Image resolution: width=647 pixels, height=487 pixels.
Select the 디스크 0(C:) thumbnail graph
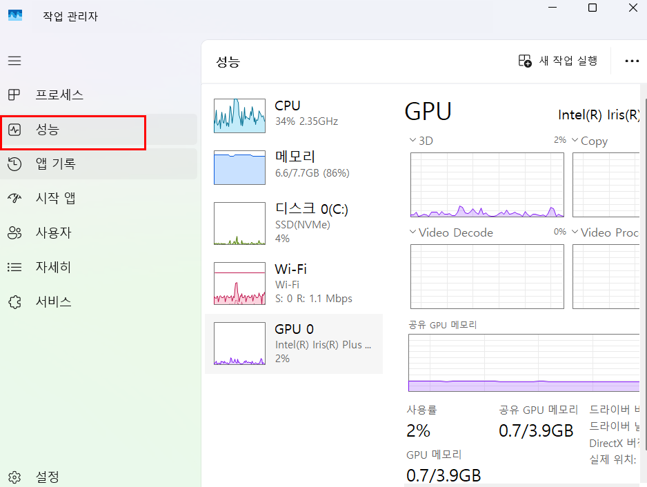tap(239, 223)
